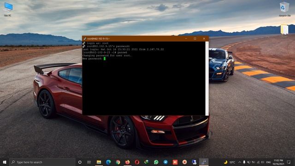Click the PuTTY terminal vertical scrollbar
Screen dimensions: 295x166
pos(207,78)
